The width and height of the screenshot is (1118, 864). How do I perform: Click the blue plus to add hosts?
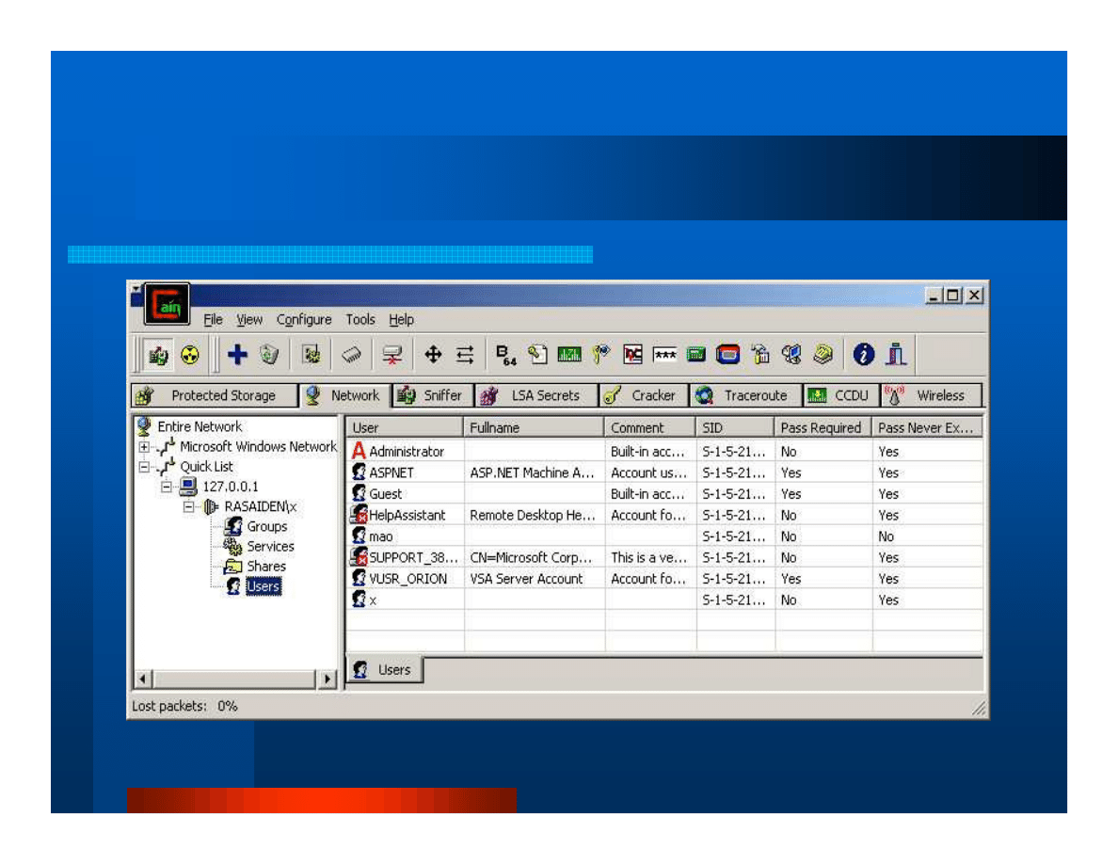(x=237, y=355)
